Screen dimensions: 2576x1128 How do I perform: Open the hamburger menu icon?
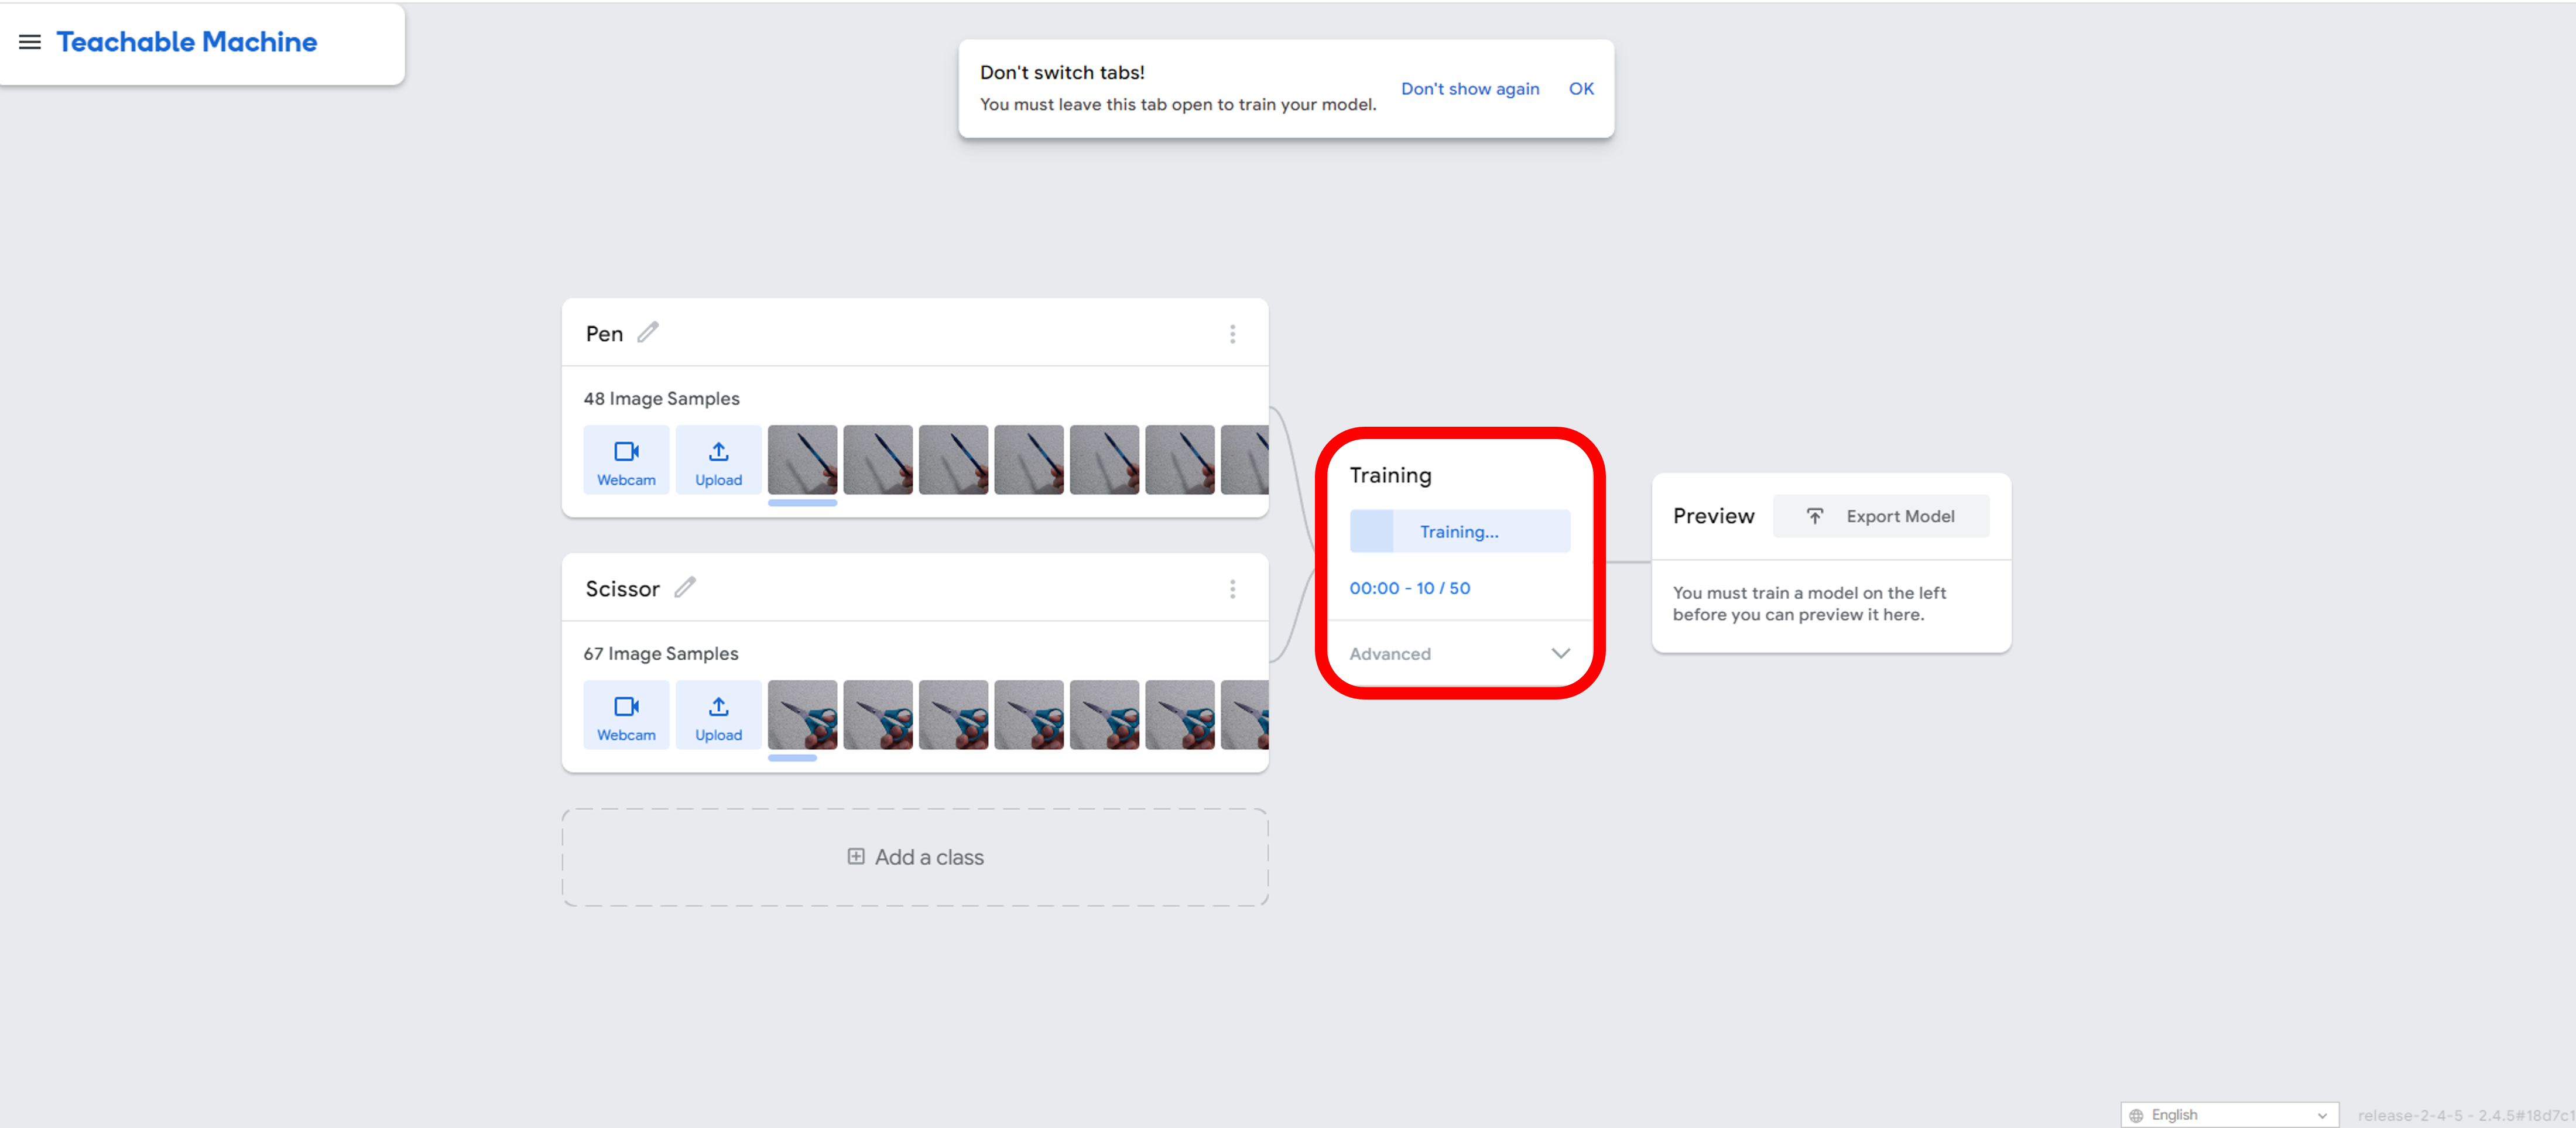(30, 42)
